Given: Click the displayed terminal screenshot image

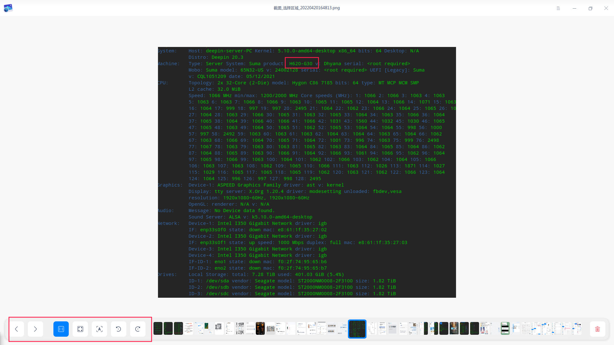Looking at the screenshot, I should point(307,172).
